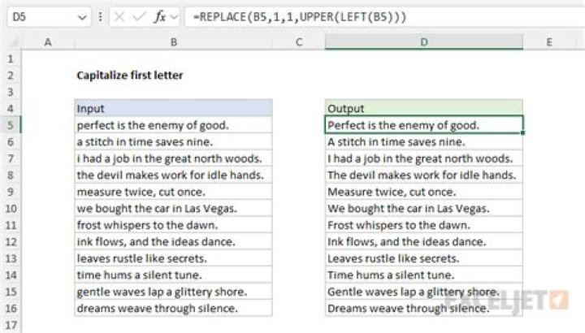Select row 3 header
585x333 pixels.
tap(11, 92)
